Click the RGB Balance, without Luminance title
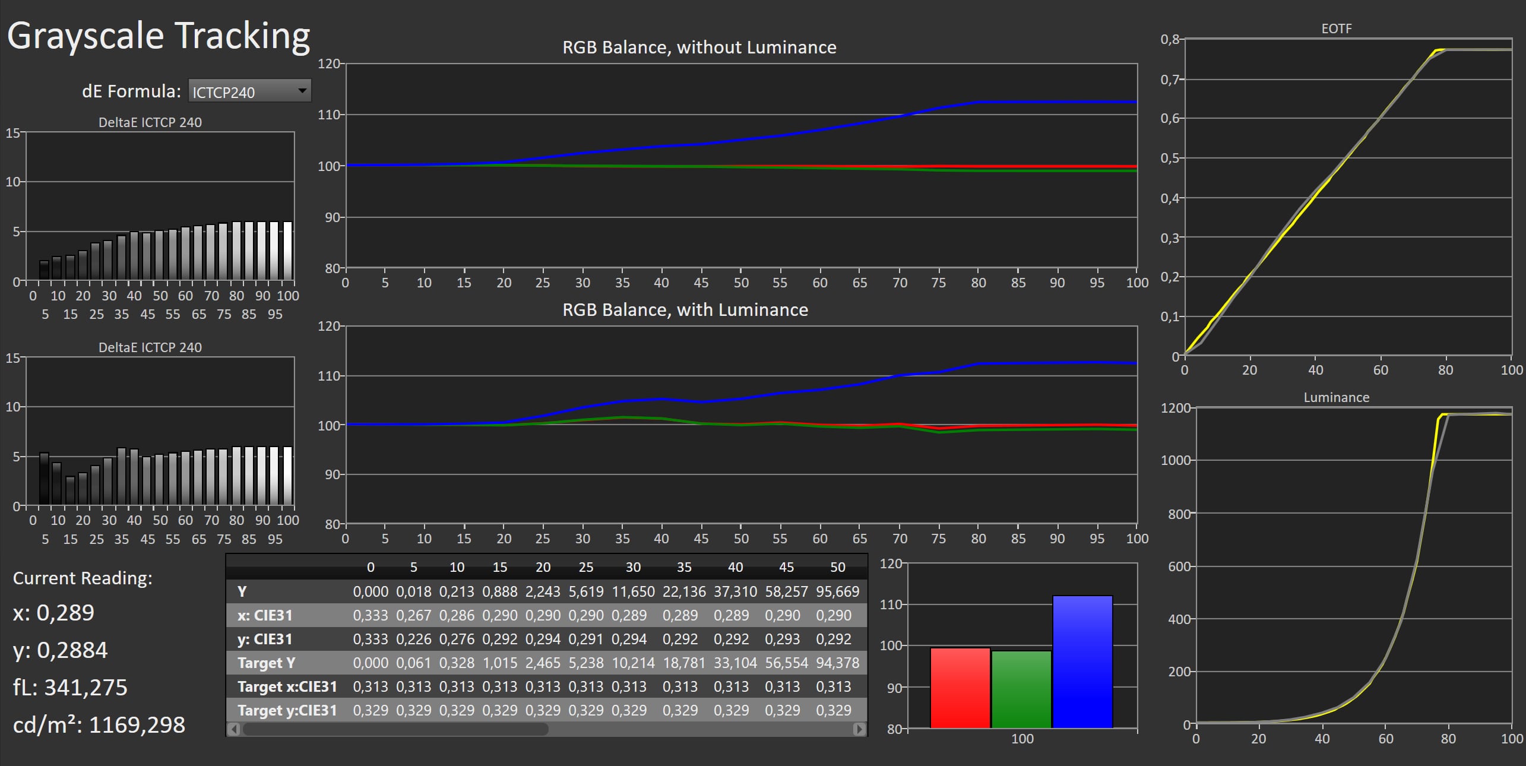Image resolution: width=1526 pixels, height=766 pixels. (699, 48)
